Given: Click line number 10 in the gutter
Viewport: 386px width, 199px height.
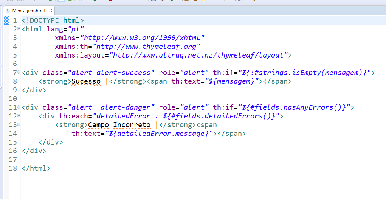Looking at the screenshot, I should 13,98.
